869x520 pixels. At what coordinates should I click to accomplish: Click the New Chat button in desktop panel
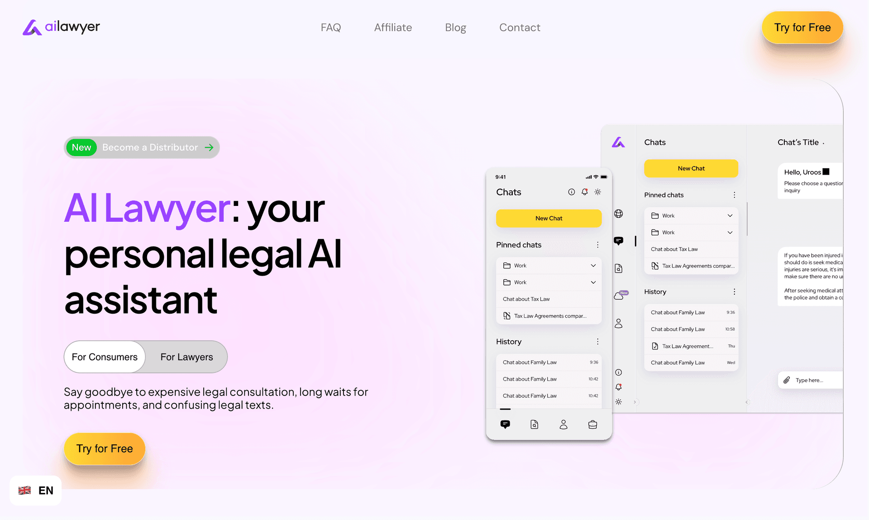[691, 168]
